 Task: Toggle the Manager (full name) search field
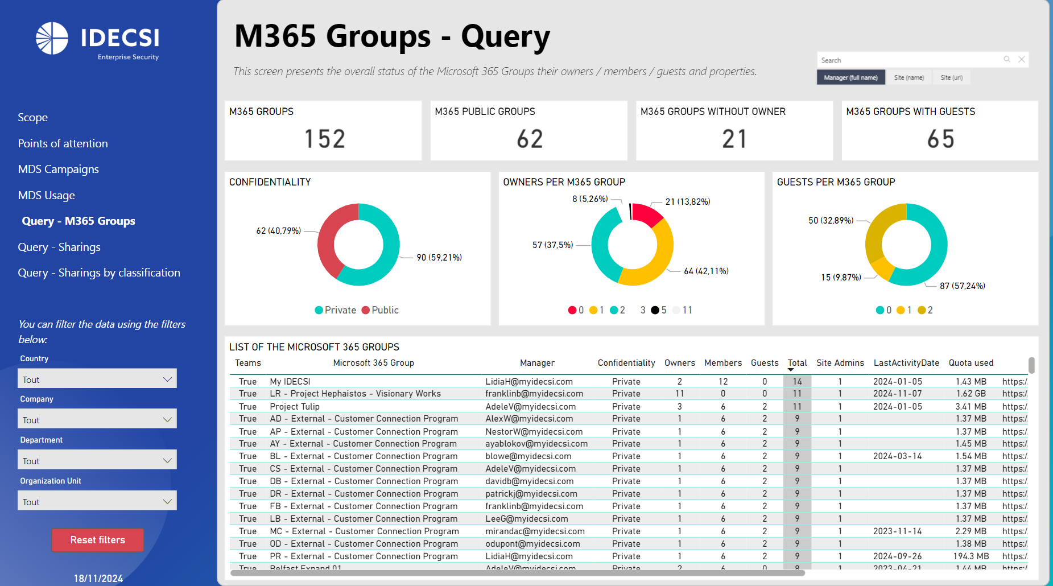851,77
